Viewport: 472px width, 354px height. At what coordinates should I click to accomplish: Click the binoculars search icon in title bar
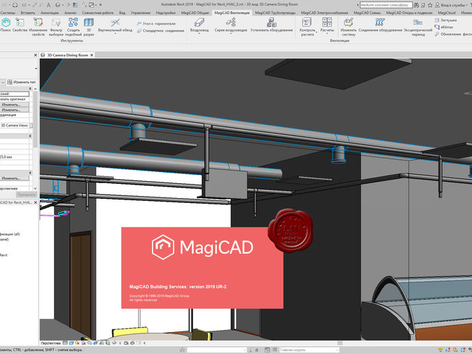417,5
